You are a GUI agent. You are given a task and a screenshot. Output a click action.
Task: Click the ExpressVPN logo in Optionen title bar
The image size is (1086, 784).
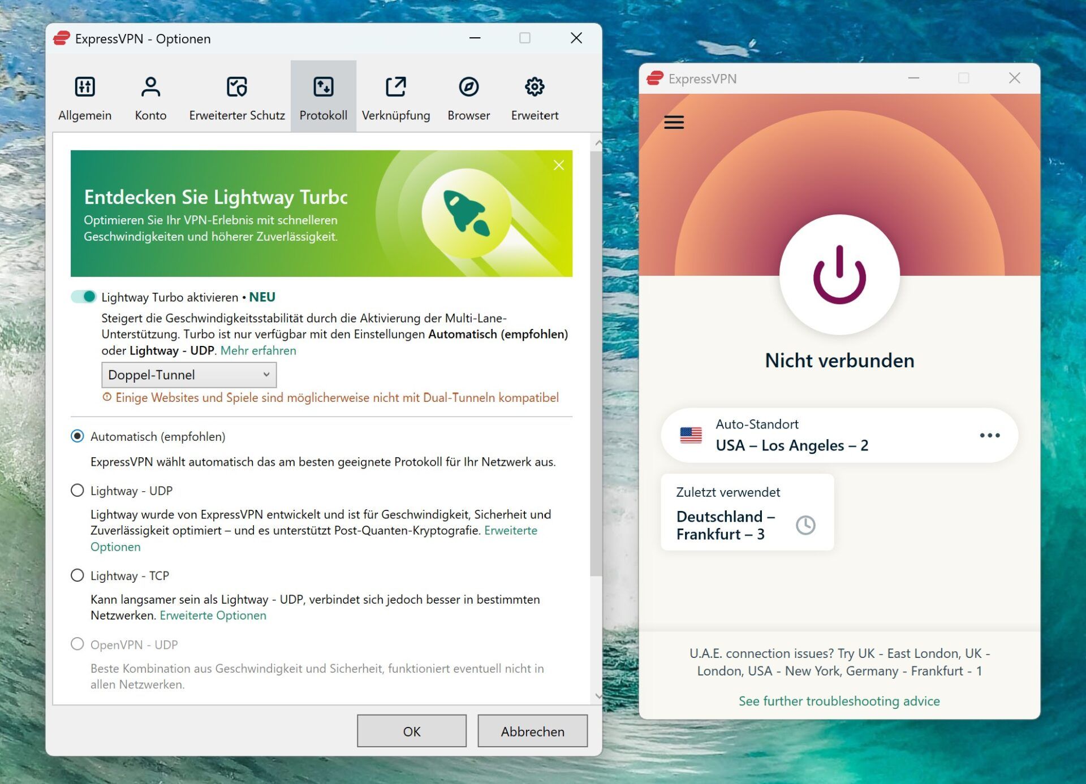[61, 38]
